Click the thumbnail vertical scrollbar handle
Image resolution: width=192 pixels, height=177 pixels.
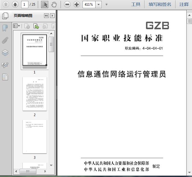tap(51, 44)
